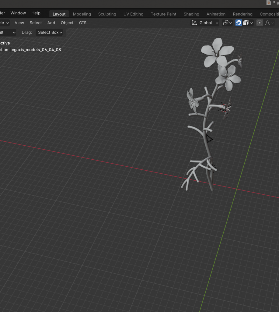This screenshot has height=312, width=279.
Task: Open the Object menu
Action: tap(67, 23)
